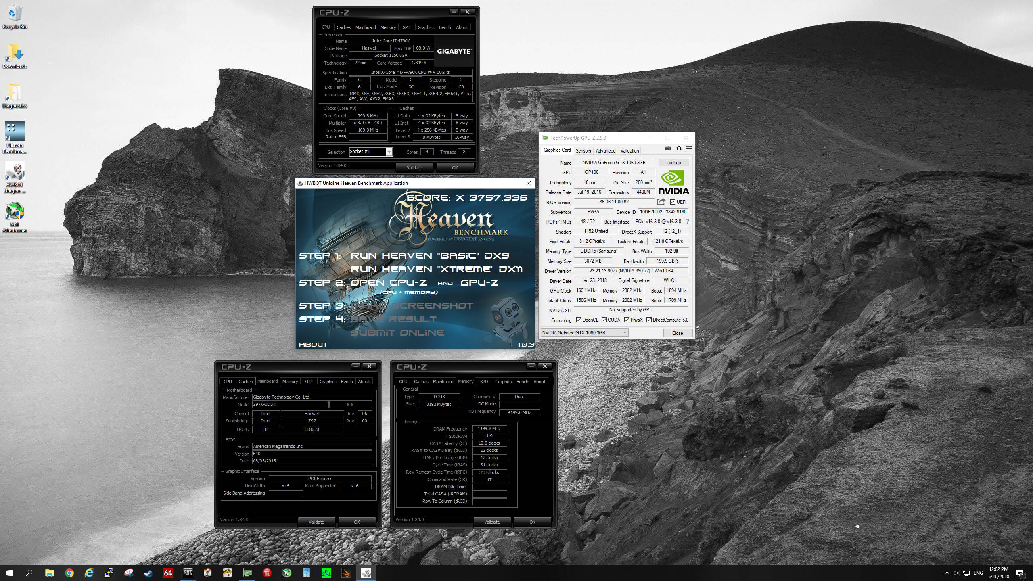Open the green Prime95 taskbar icon
This screenshot has height=581, width=1033.
point(326,573)
